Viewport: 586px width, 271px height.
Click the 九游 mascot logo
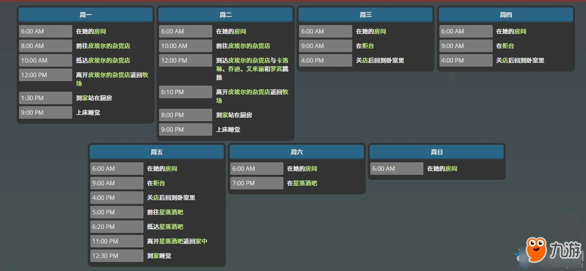pyautogui.click(x=536, y=249)
